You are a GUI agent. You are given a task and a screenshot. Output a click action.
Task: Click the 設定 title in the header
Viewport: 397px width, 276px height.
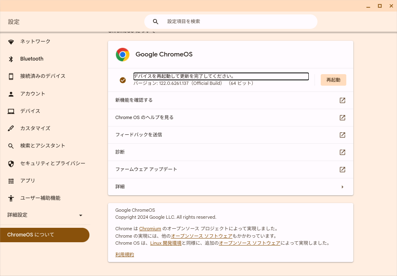coord(14,22)
